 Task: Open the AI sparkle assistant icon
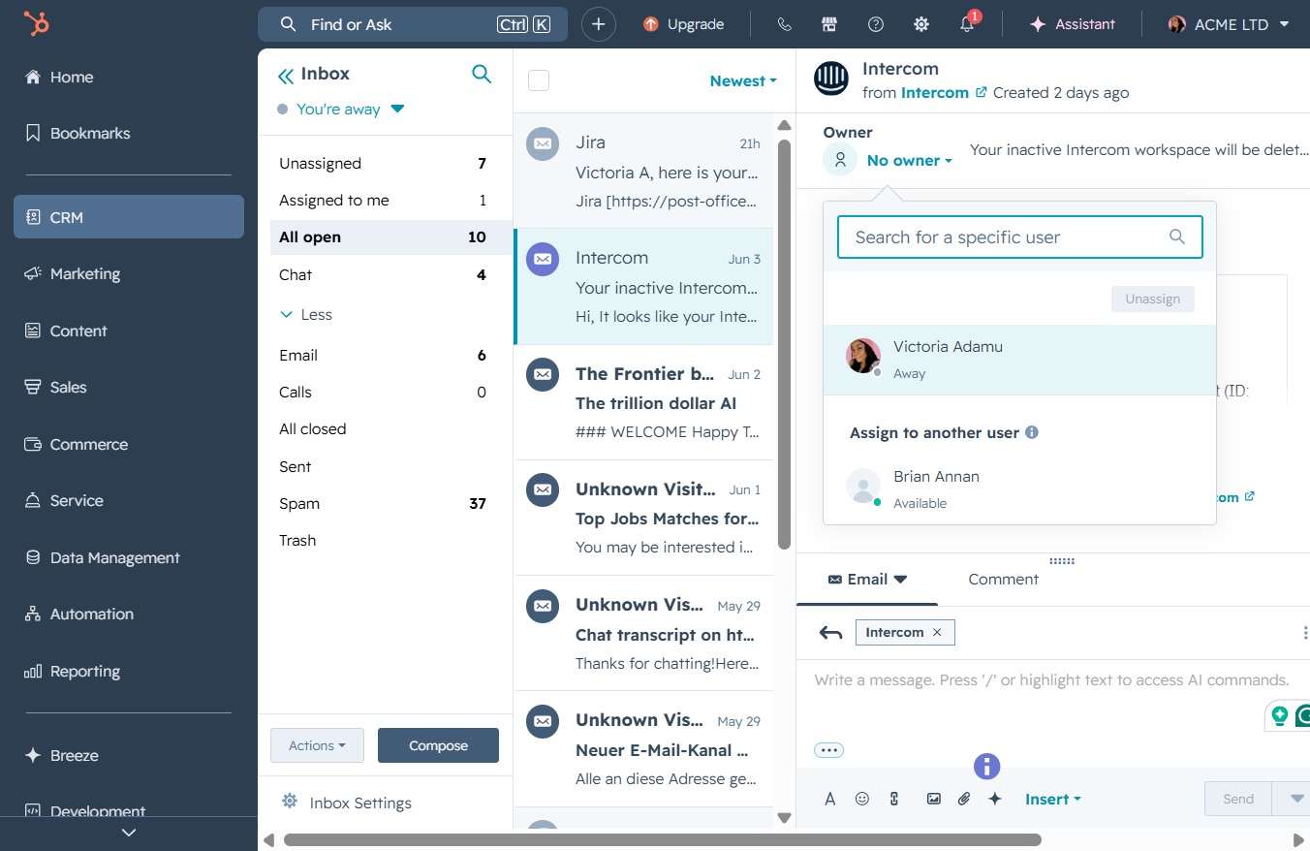994,799
